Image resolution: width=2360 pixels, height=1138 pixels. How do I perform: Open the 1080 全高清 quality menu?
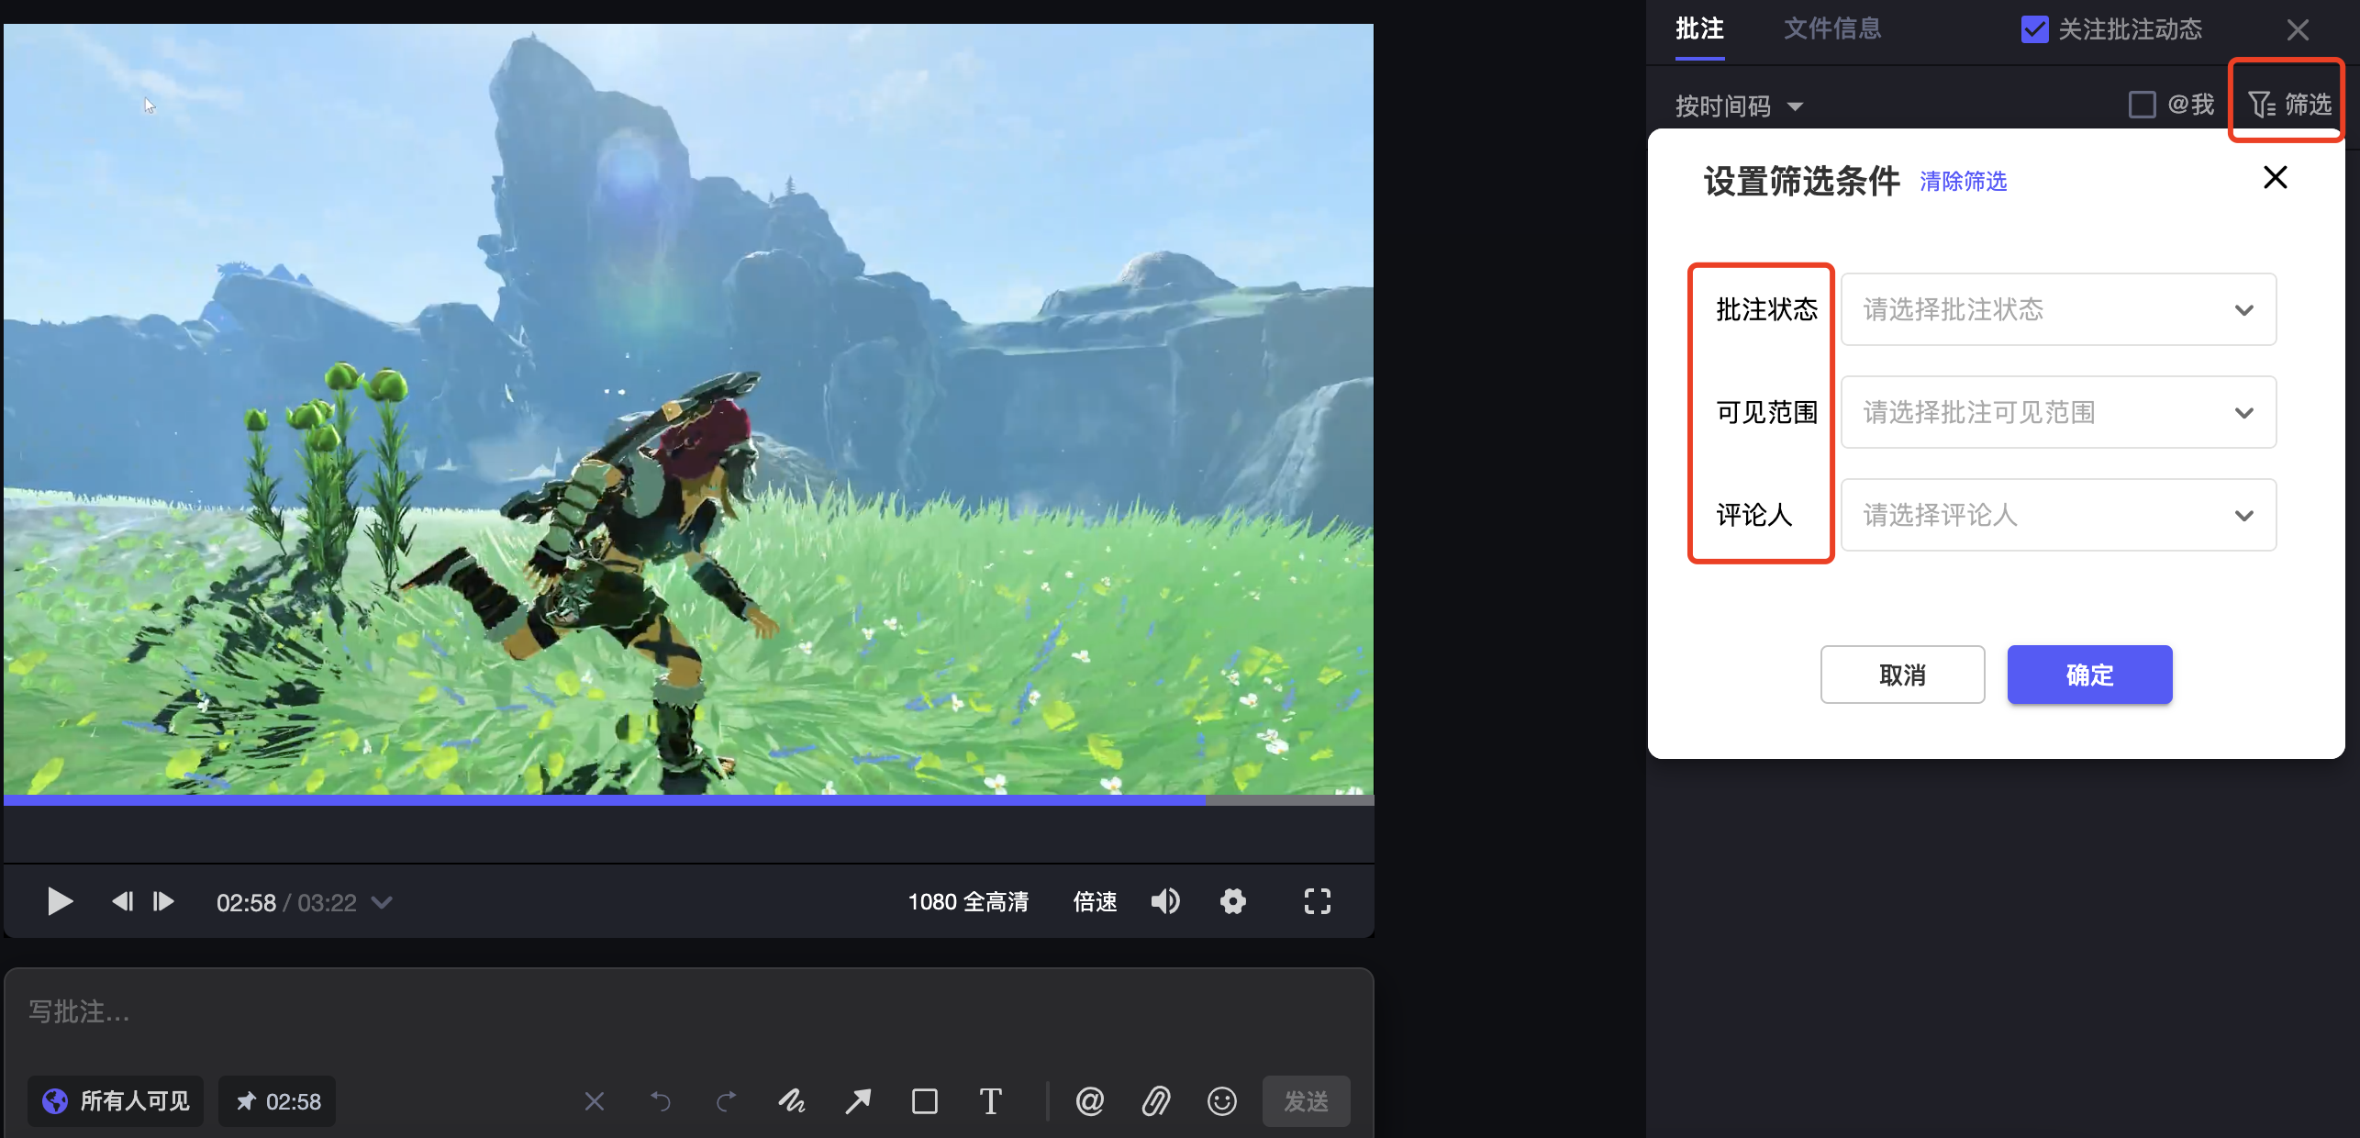[x=968, y=901]
